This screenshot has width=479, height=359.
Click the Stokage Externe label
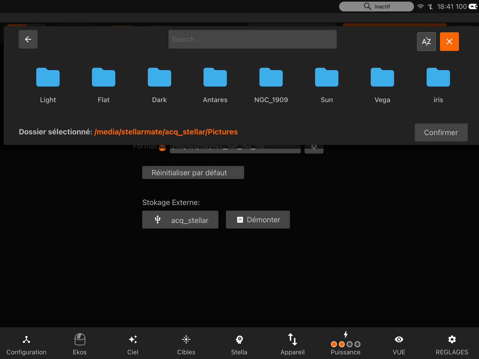pyautogui.click(x=171, y=203)
